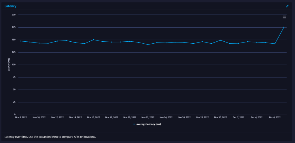Screen dimensions: 295x143
Task: Click the Nov 14, 2022 data point
Action: coord(75,42)
